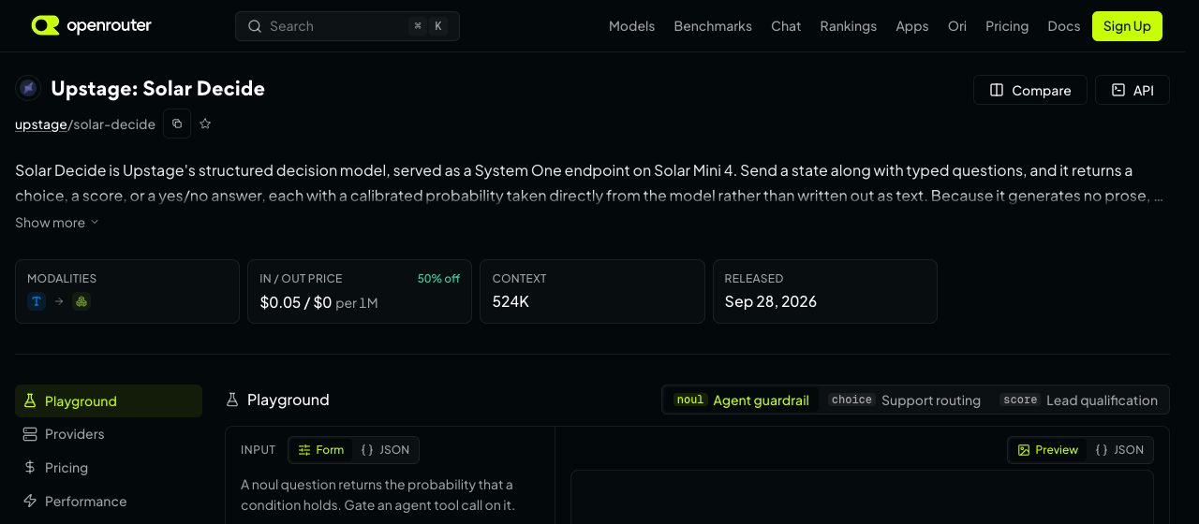Viewport: 1199px width, 524px height.
Task: Focus the Search input field
Action: pos(348,26)
